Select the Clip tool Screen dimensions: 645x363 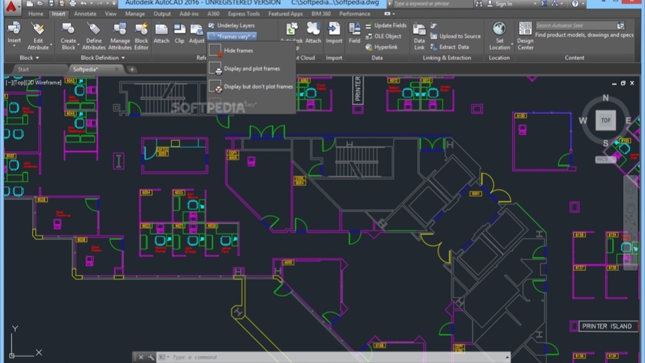[x=179, y=33]
